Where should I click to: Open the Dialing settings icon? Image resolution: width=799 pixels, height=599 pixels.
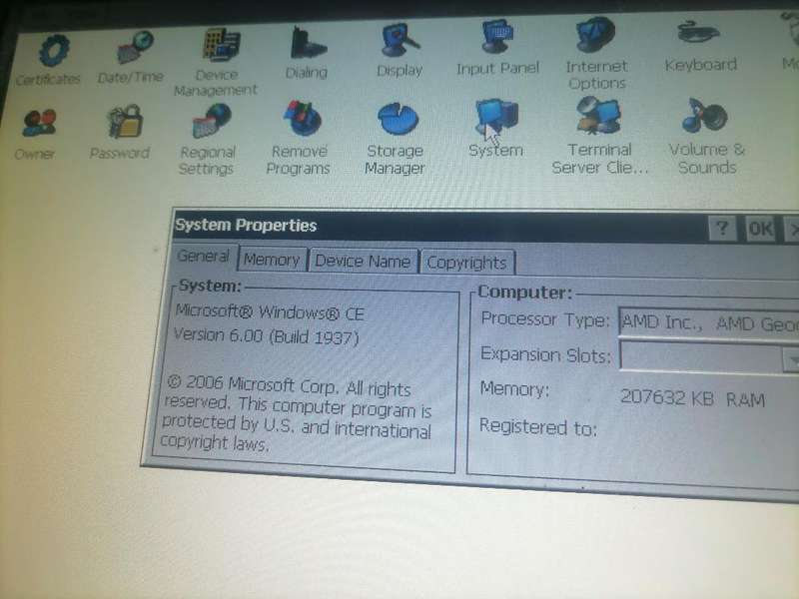pyautogui.click(x=308, y=43)
